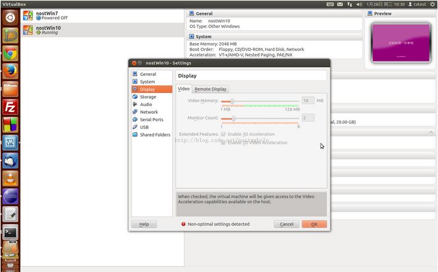Open Serial Ports settings category

152,119
